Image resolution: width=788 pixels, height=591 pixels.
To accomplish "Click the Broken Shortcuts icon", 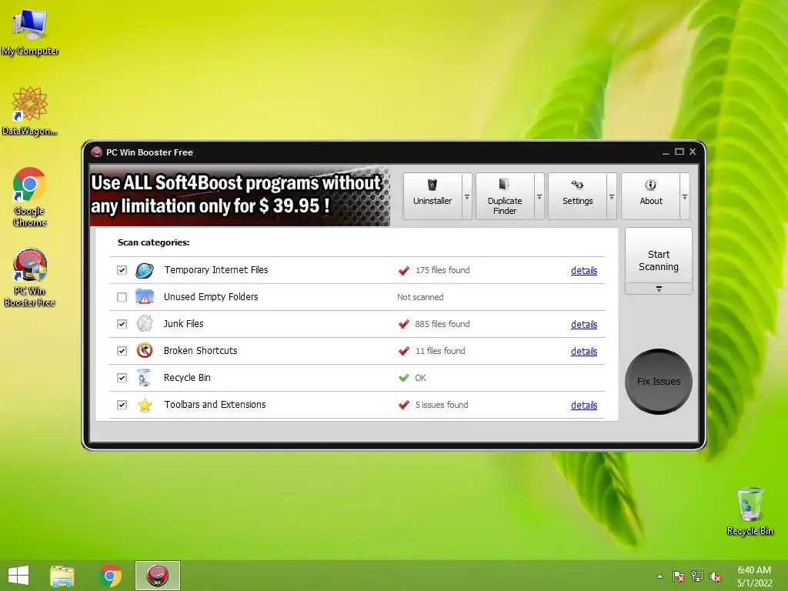I will 145,350.
